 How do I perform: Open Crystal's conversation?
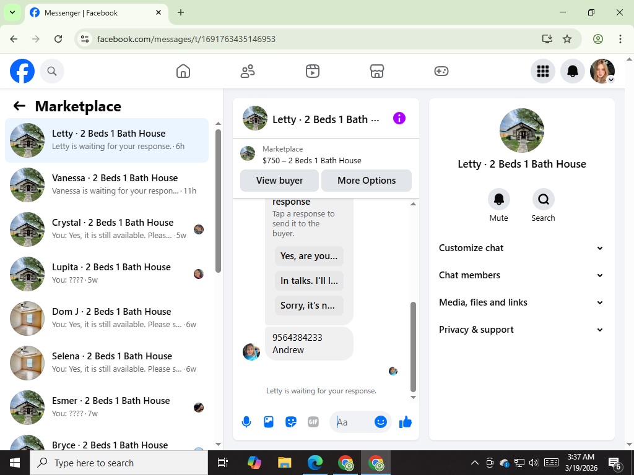tap(106, 229)
